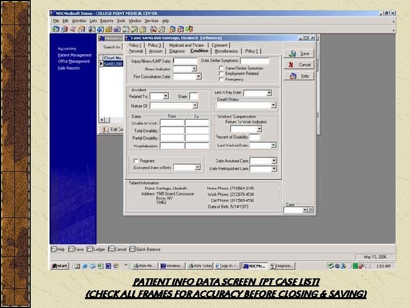Click the green-arrow exit door toolbar icon

[189, 29]
